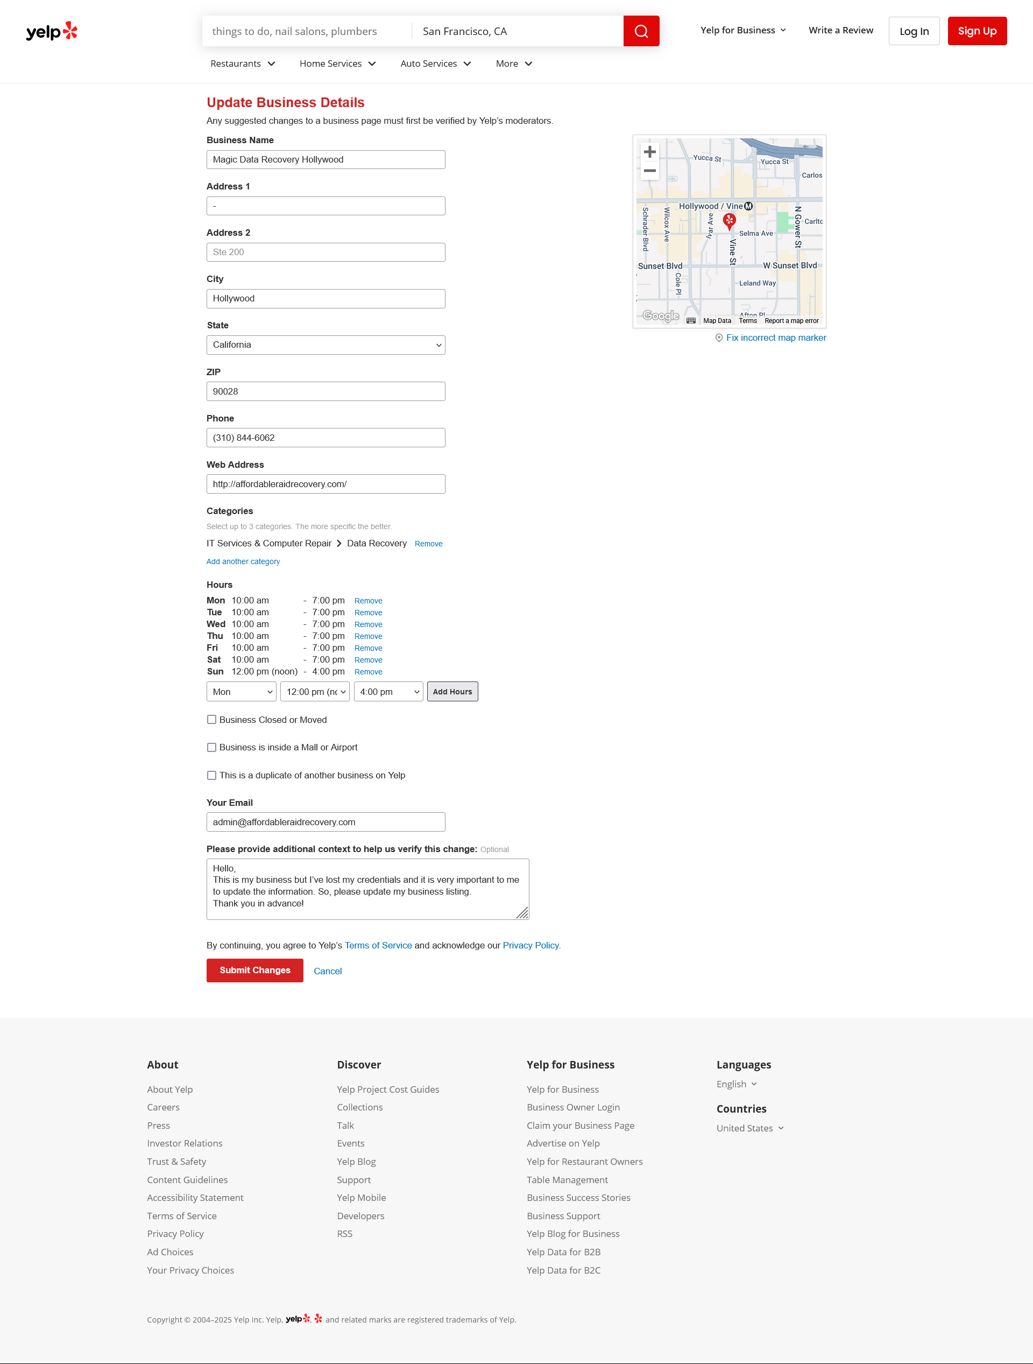Grab the context textarea resize handle

click(x=522, y=913)
